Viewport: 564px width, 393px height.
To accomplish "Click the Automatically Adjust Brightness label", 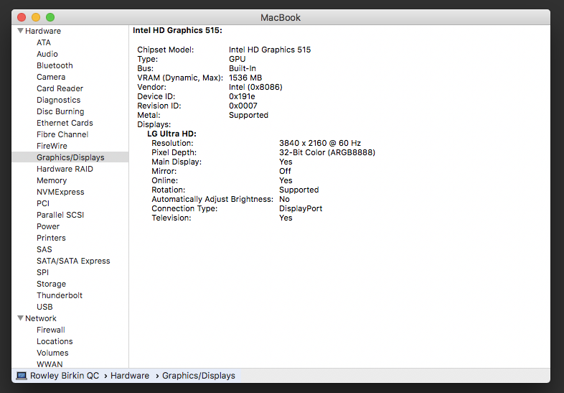I will [212, 199].
